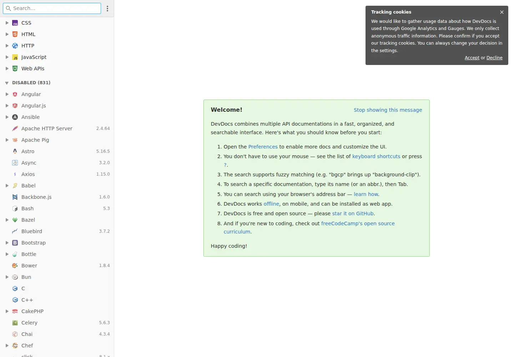
Task: Click the CakePHP logo icon
Action: [x=15, y=311]
